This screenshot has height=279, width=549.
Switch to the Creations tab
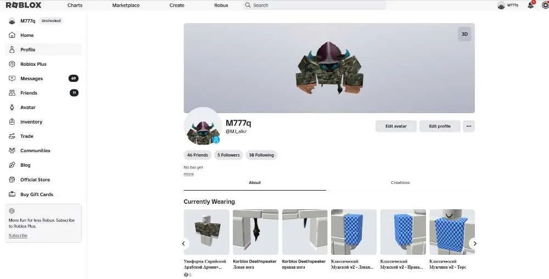(400, 183)
